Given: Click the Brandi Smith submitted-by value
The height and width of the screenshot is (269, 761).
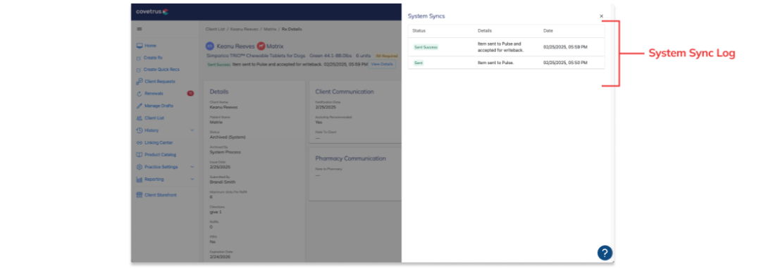Looking at the screenshot, I should [223, 182].
